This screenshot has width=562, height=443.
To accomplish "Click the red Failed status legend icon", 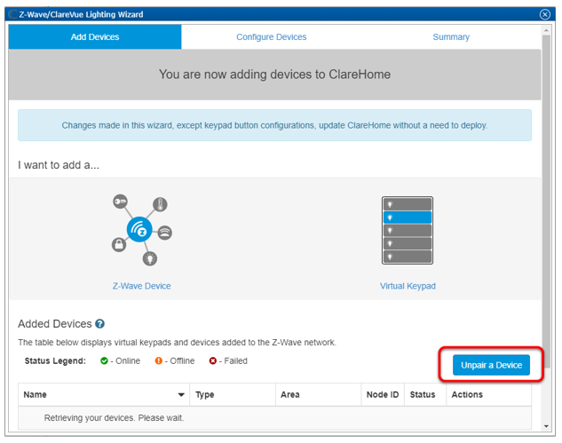I will 213,361.
